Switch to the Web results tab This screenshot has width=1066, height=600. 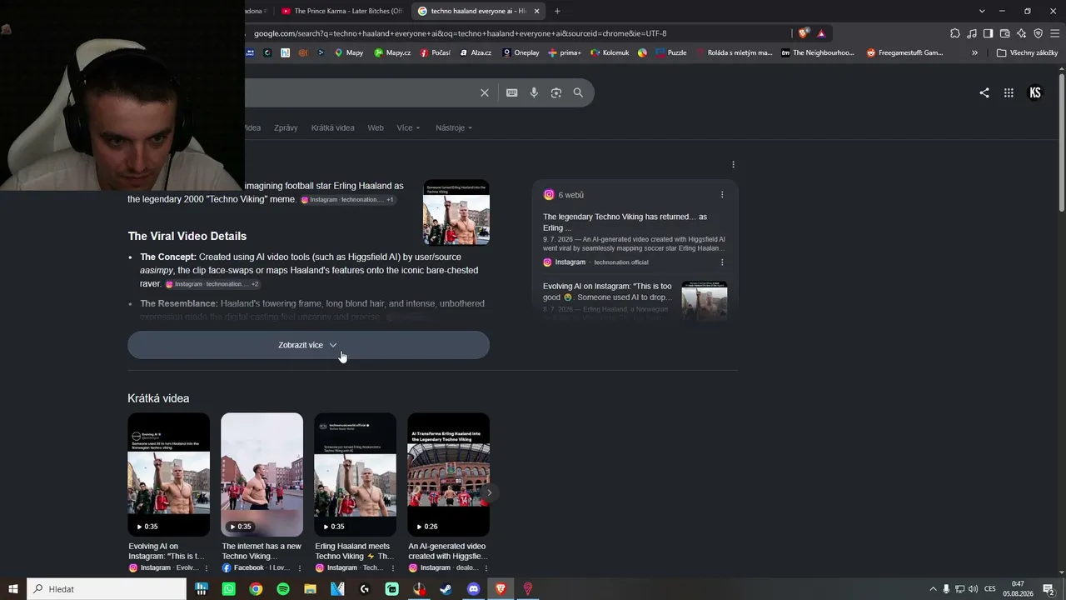[376, 127]
